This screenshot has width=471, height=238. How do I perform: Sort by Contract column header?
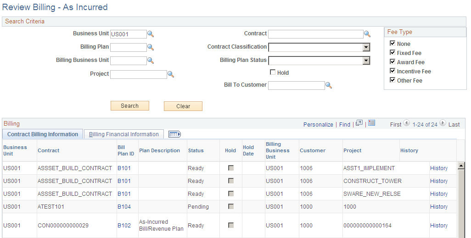coord(48,150)
